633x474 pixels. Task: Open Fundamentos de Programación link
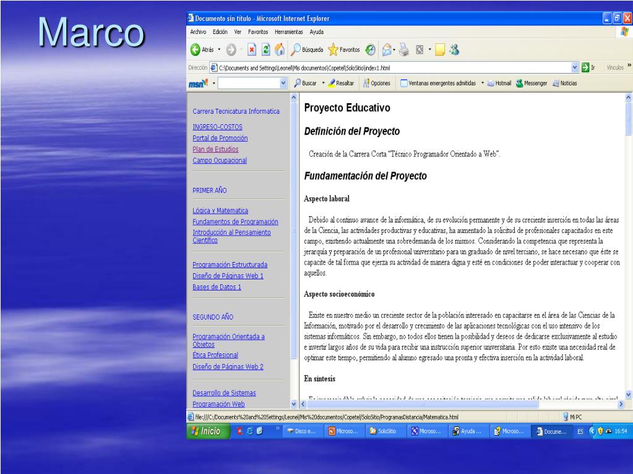pos(235,222)
